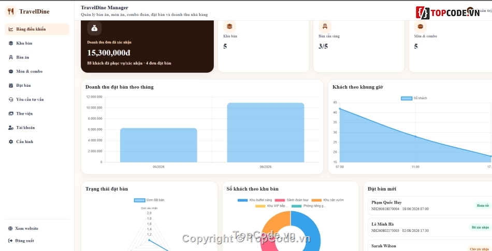Open Phạm Quốc Huy booking entry
492x251 pixels.
point(430,206)
